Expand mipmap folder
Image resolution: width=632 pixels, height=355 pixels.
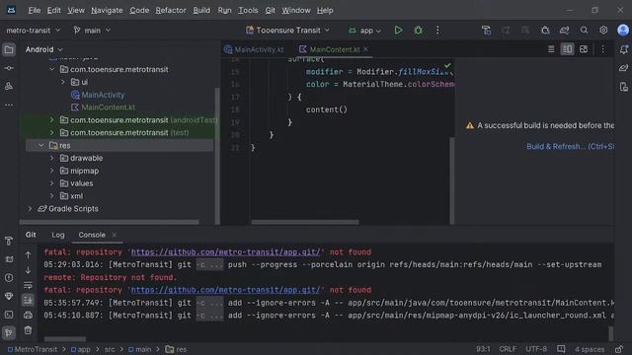pyautogui.click(x=52, y=171)
